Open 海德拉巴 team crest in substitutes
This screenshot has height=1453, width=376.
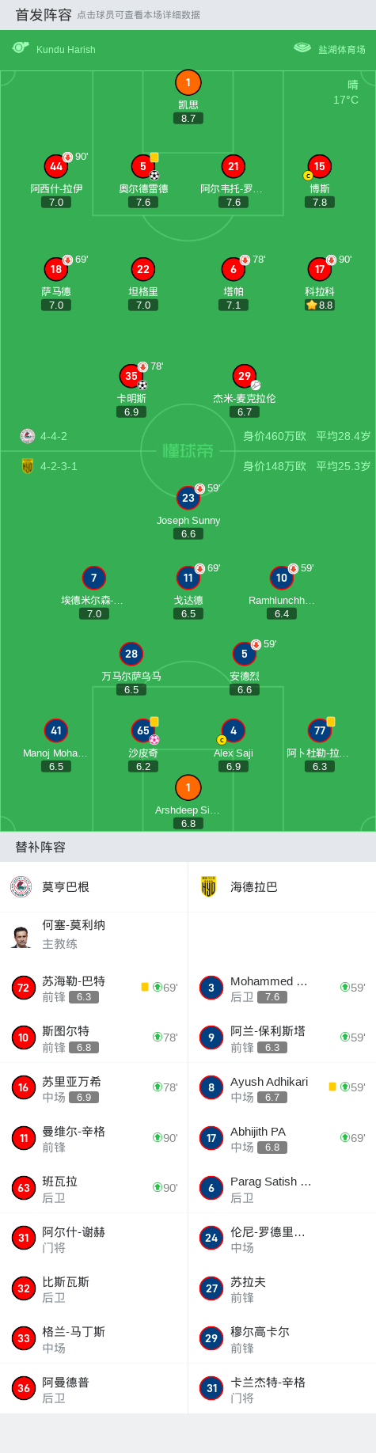(x=208, y=886)
